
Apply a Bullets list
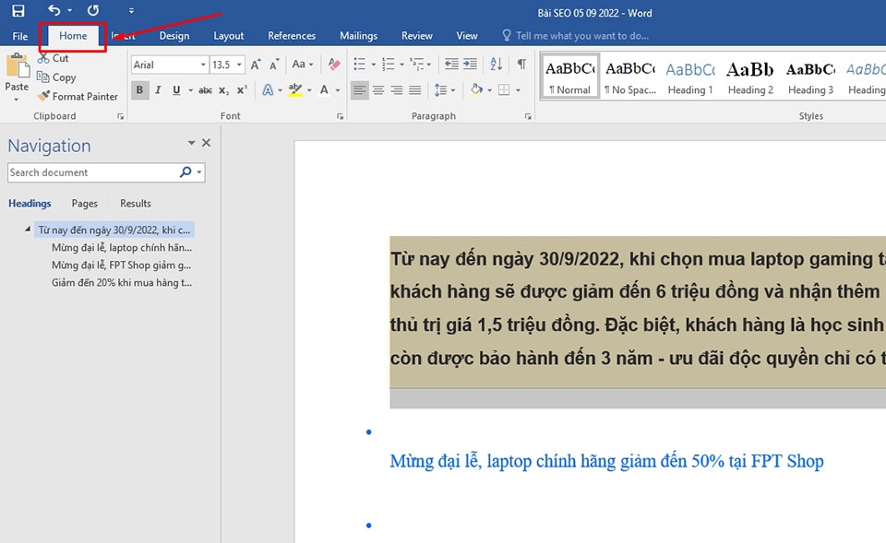coord(359,64)
